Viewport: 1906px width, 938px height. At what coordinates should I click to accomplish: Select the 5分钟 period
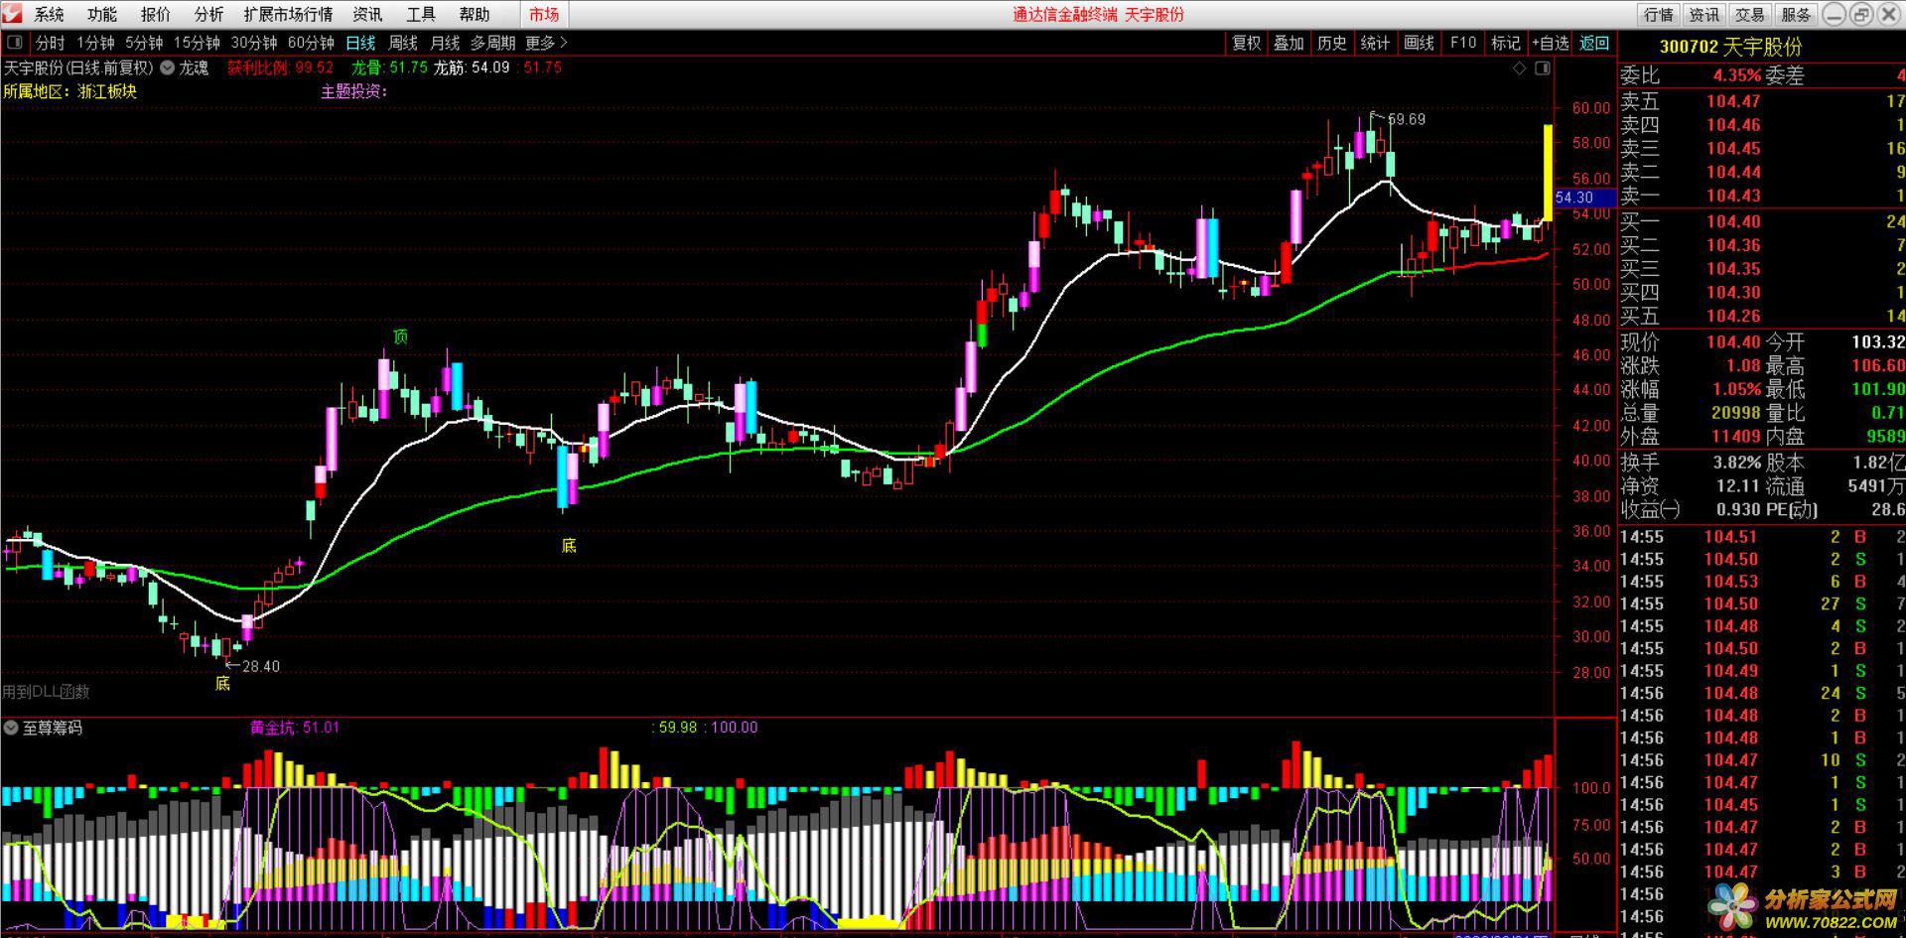coord(144,43)
